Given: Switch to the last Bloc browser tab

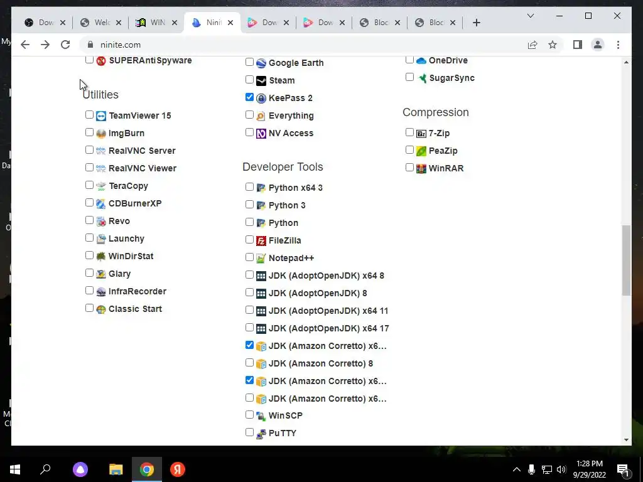Looking at the screenshot, I should pyautogui.click(x=435, y=23).
